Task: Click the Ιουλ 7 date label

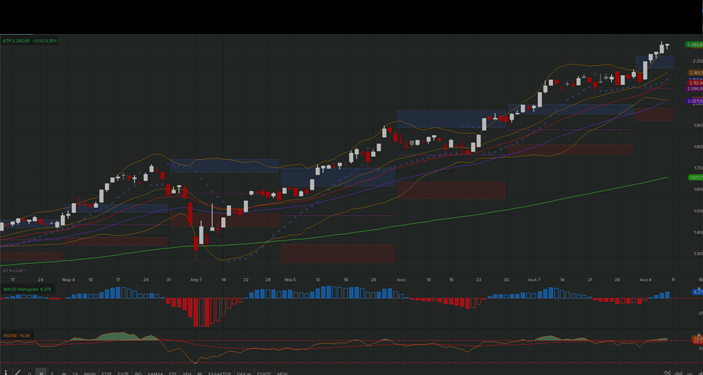Action: click(x=534, y=279)
